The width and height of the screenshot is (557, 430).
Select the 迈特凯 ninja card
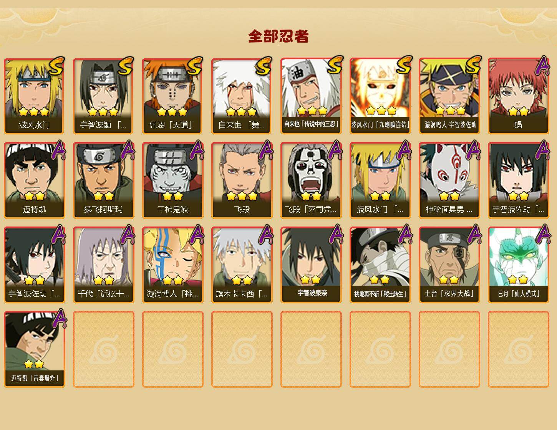tap(35, 180)
